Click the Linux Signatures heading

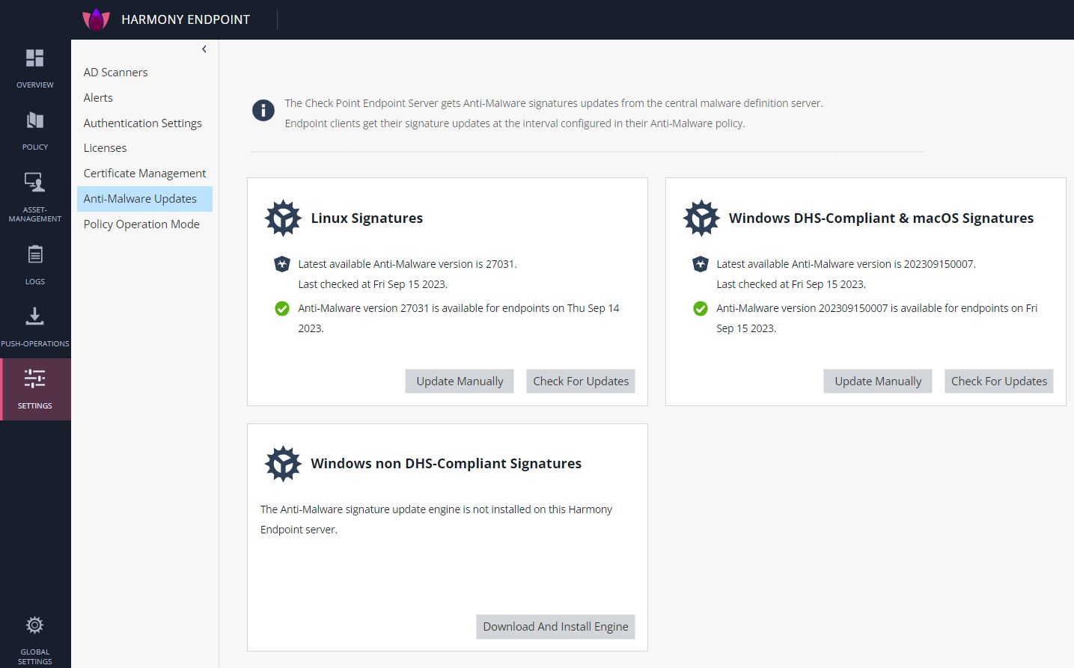pos(367,218)
